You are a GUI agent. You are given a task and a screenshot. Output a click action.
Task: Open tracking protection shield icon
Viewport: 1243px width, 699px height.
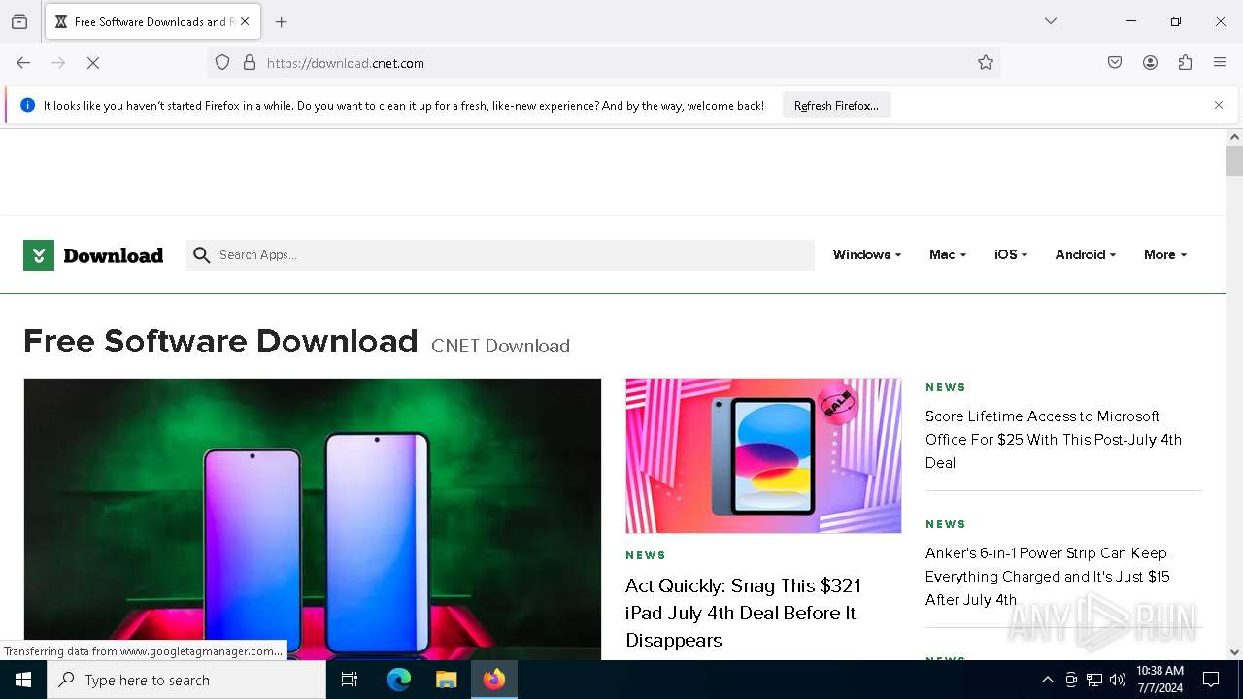pyautogui.click(x=222, y=63)
